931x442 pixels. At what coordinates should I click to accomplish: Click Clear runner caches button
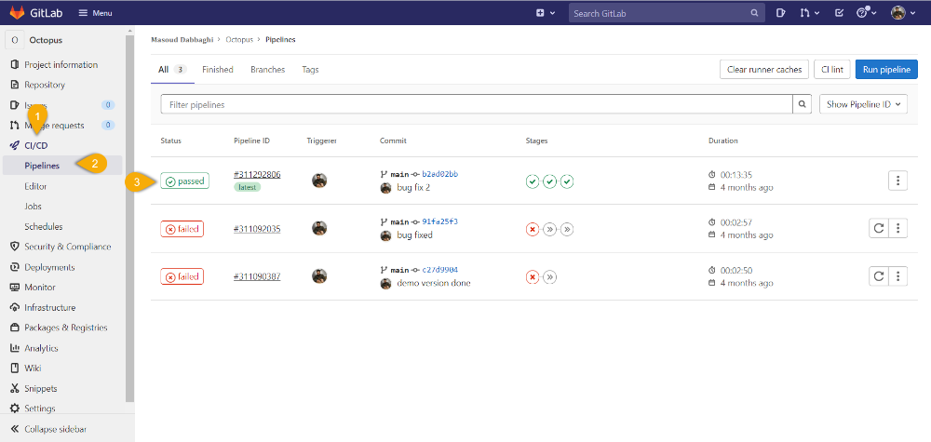764,70
